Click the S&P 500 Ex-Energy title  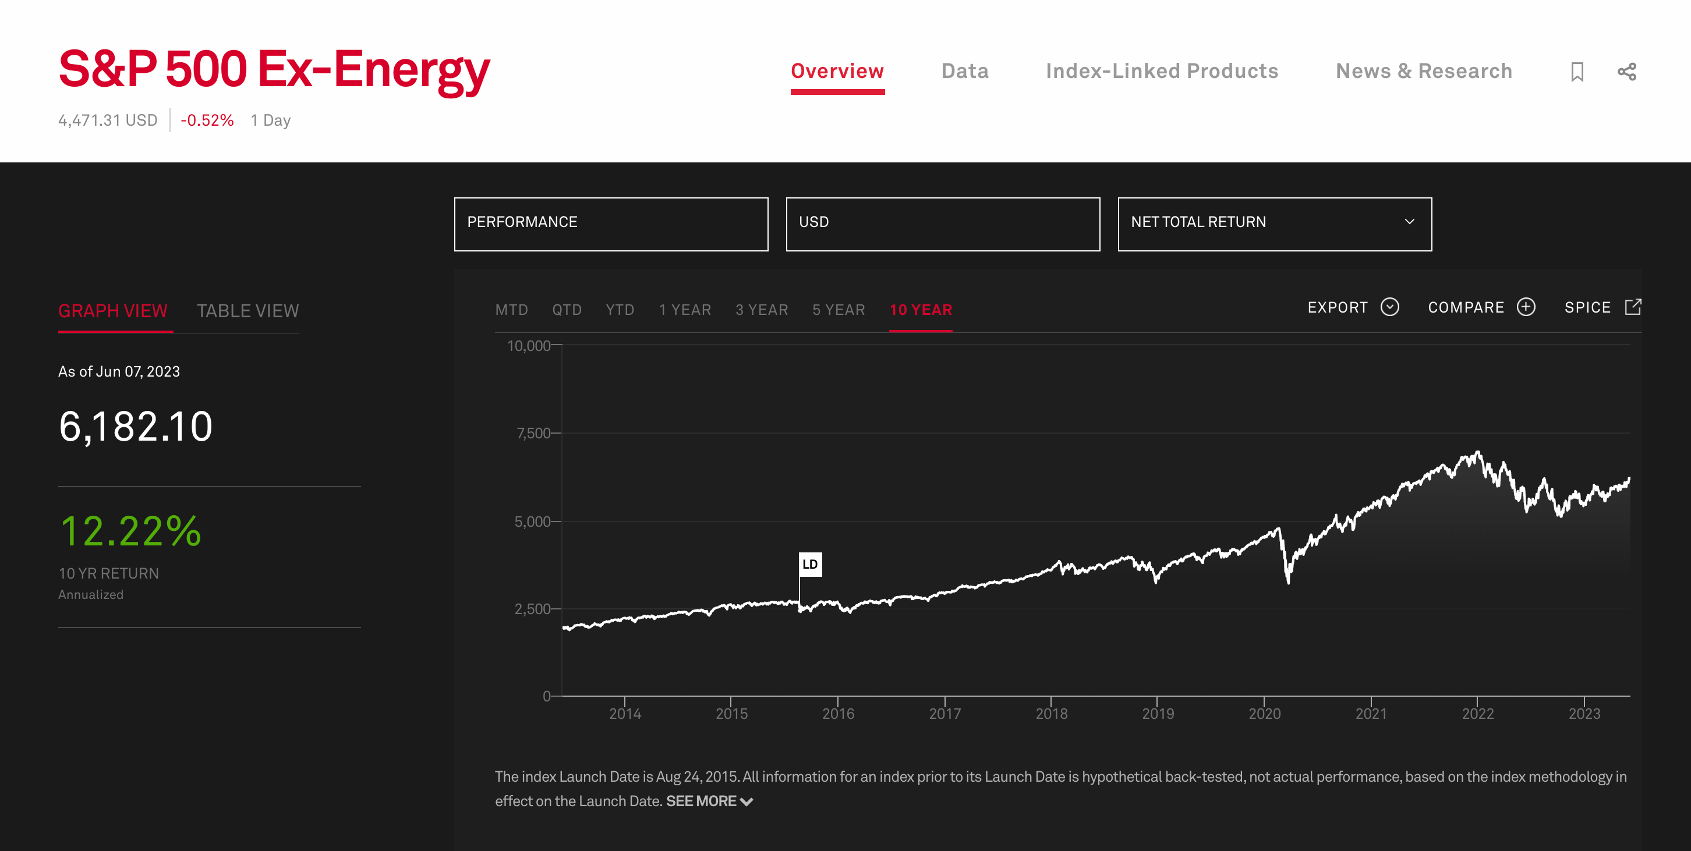click(274, 70)
